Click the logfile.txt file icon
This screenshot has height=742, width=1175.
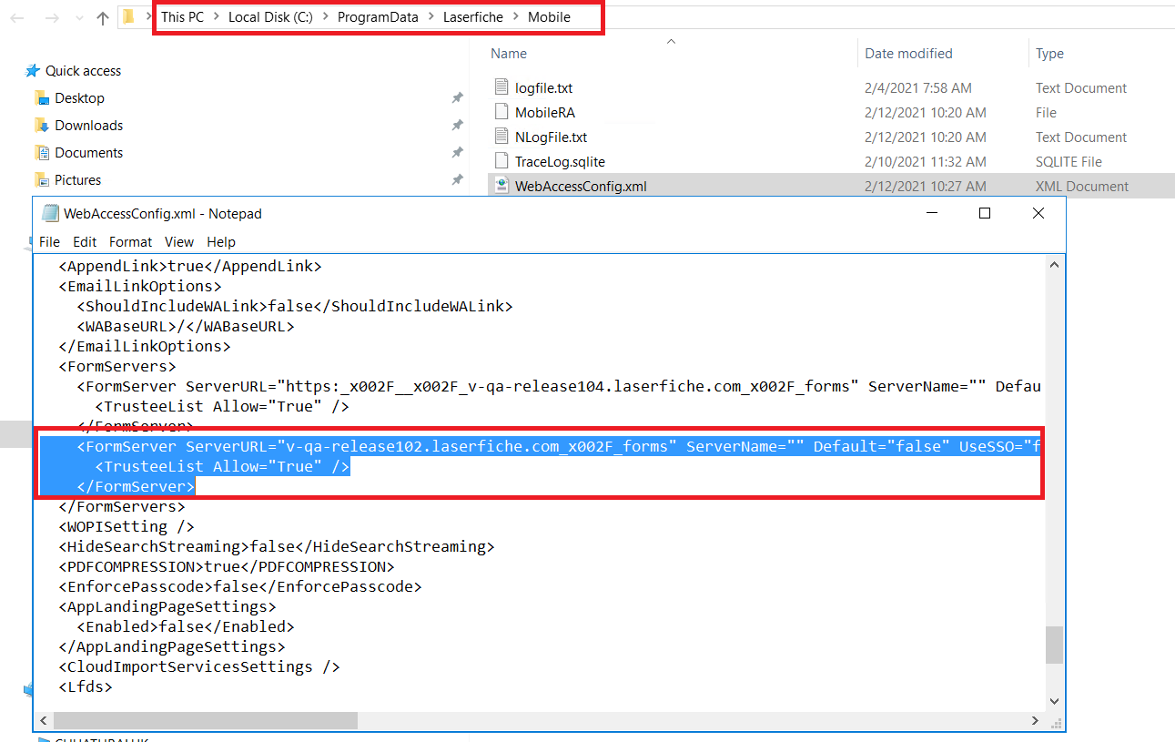501,87
